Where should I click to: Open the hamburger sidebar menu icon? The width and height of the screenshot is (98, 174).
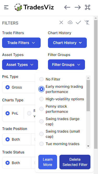6,8
